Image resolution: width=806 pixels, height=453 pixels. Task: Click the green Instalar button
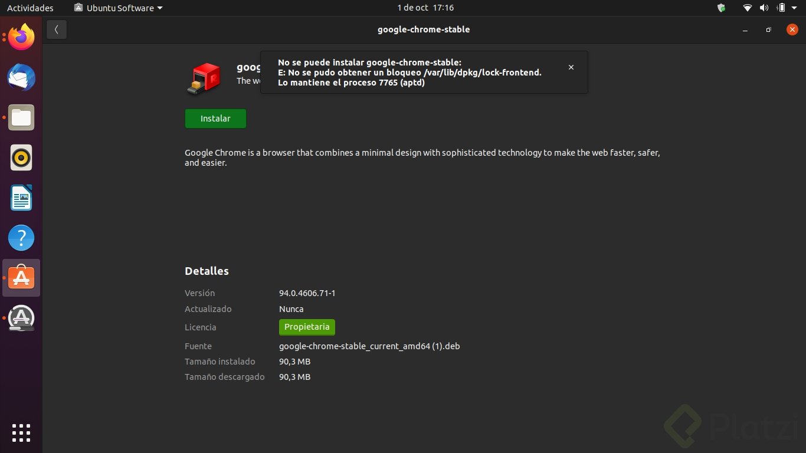tap(215, 119)
